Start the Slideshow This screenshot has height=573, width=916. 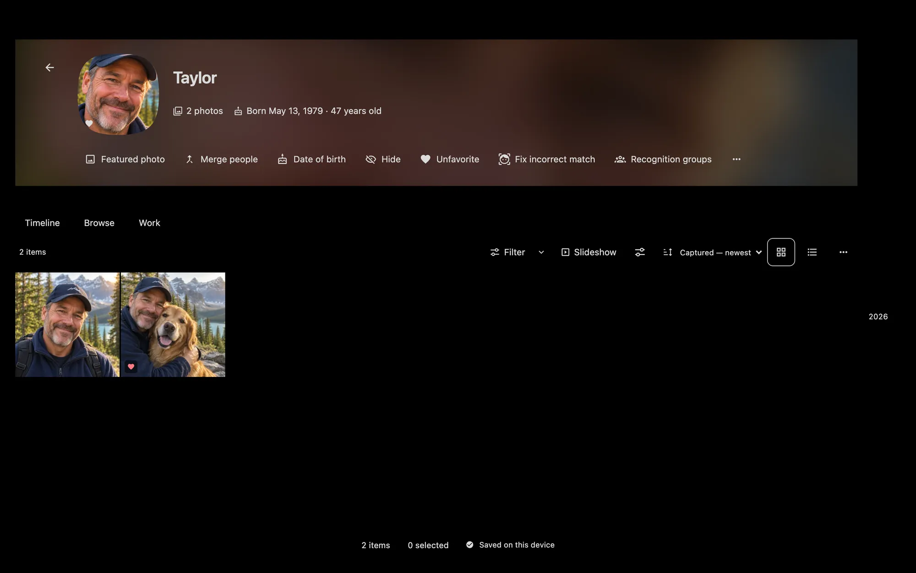[589, 252]
